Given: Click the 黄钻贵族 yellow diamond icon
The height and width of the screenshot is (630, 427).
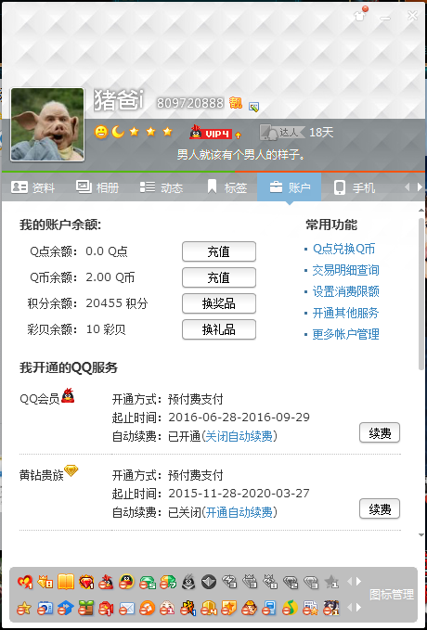Looking at the screenshot, I should (71, 470).
